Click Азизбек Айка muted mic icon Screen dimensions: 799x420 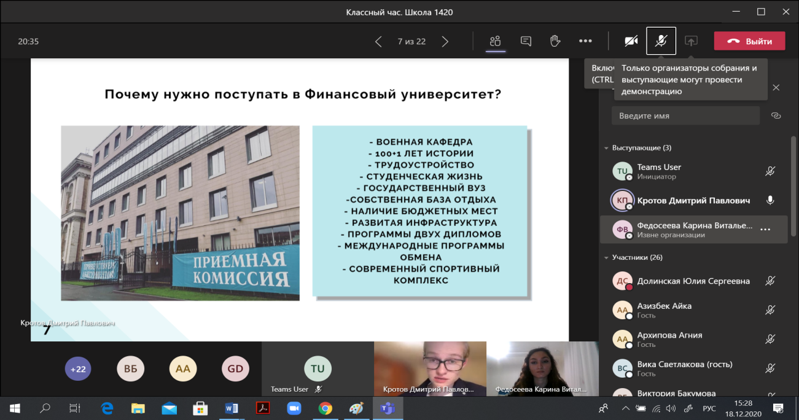pos(770,310)
